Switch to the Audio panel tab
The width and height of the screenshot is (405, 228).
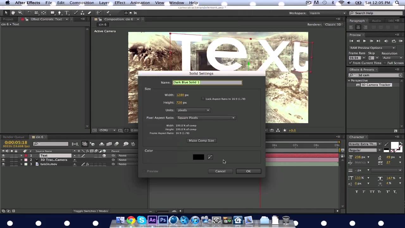coord(376,21)
